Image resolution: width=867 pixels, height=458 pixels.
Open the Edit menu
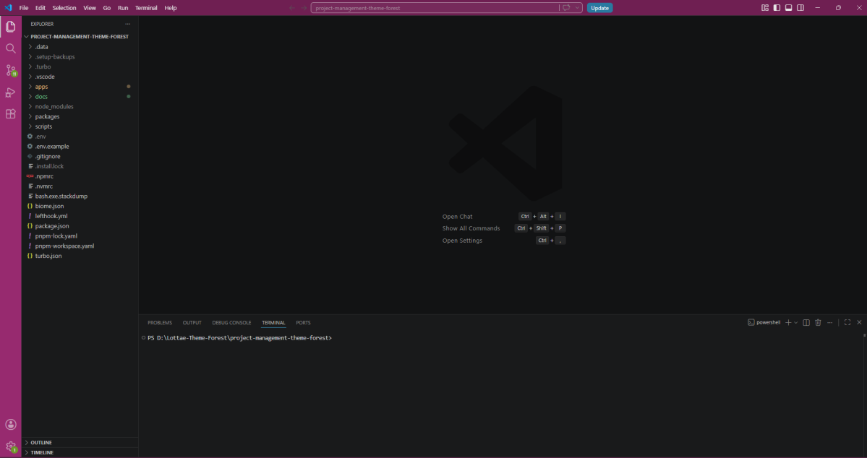[40, 8]
